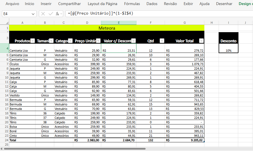Select the quantity 21 cell
253x151 pixels.
coord(150,136)
